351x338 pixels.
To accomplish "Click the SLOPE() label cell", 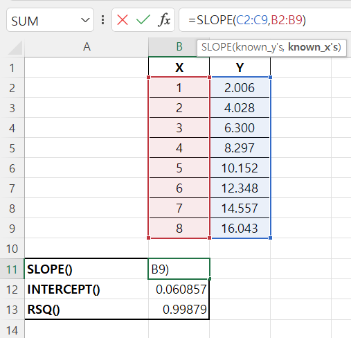I will (87, 269).
